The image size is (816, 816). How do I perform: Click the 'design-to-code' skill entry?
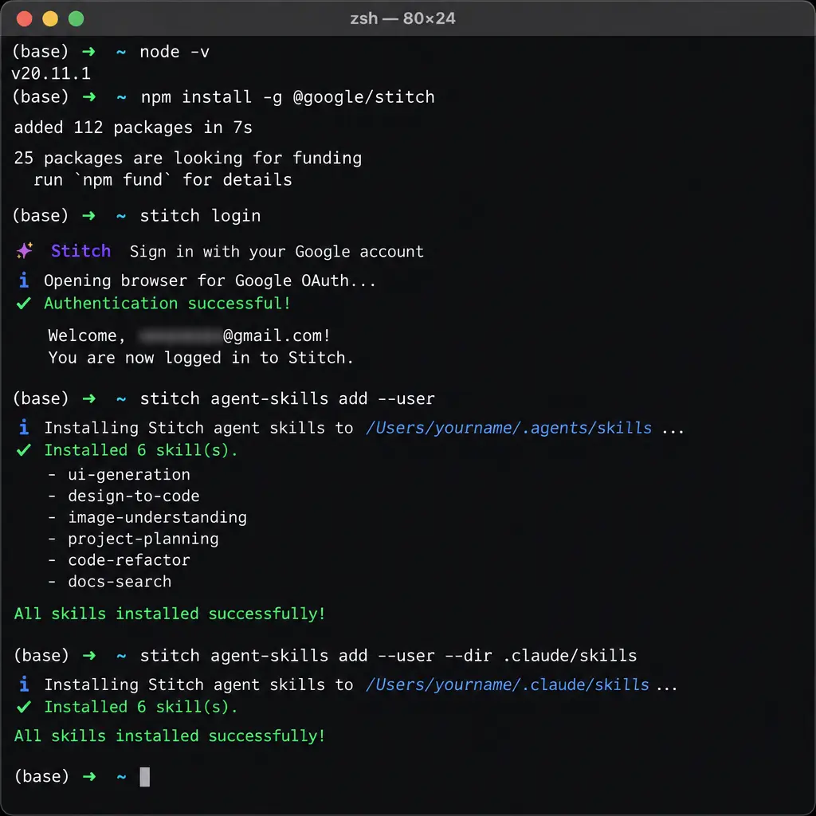tap(134, 496)
